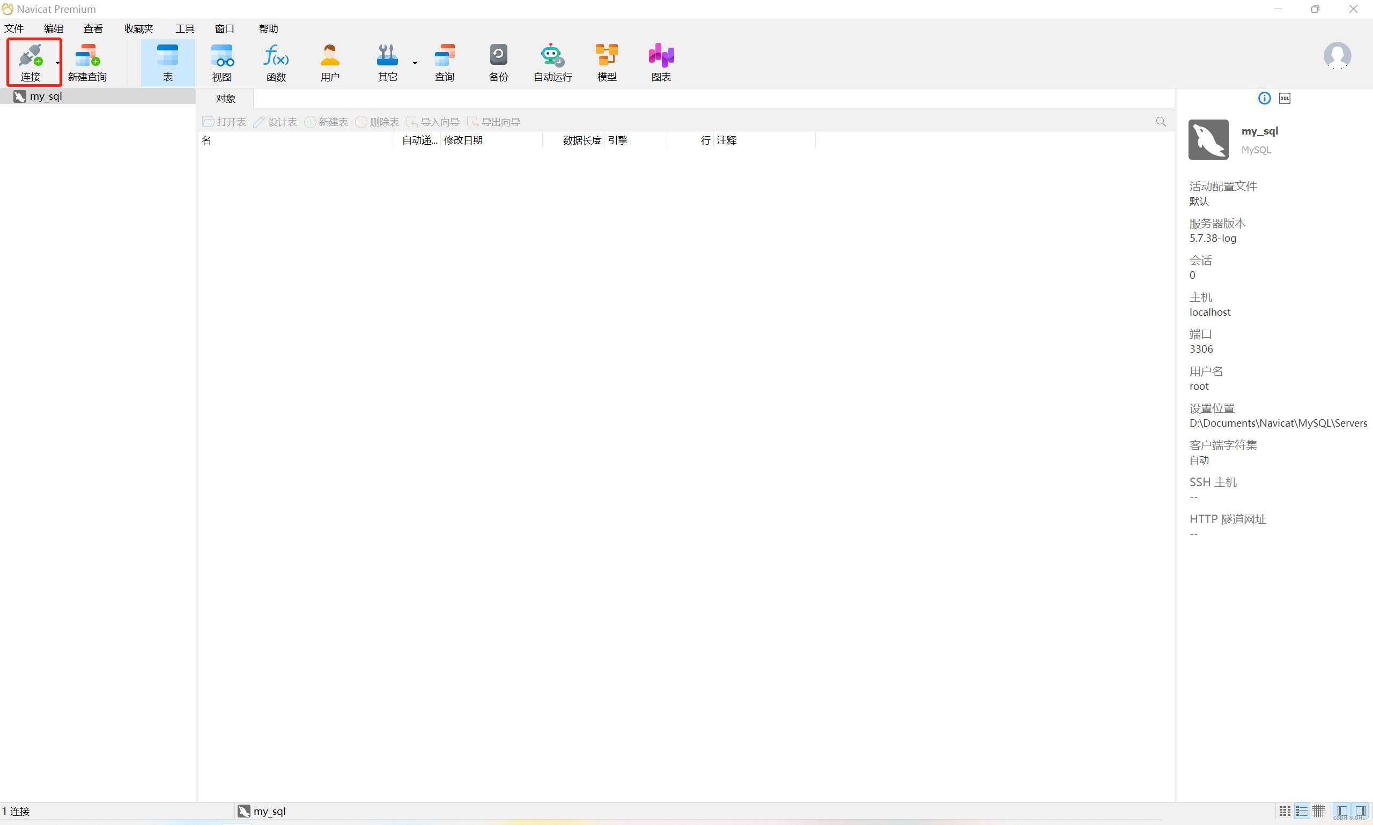Select the 图表 (Charts) toolbar icon

pos(661,62)
